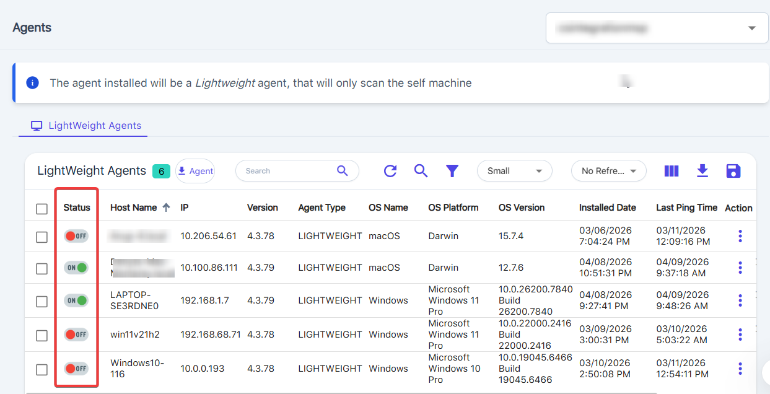This screenshot has width=770, height=394.
Task: Check the box for the Windows10-116 row
Action: [x=42, y=370]
